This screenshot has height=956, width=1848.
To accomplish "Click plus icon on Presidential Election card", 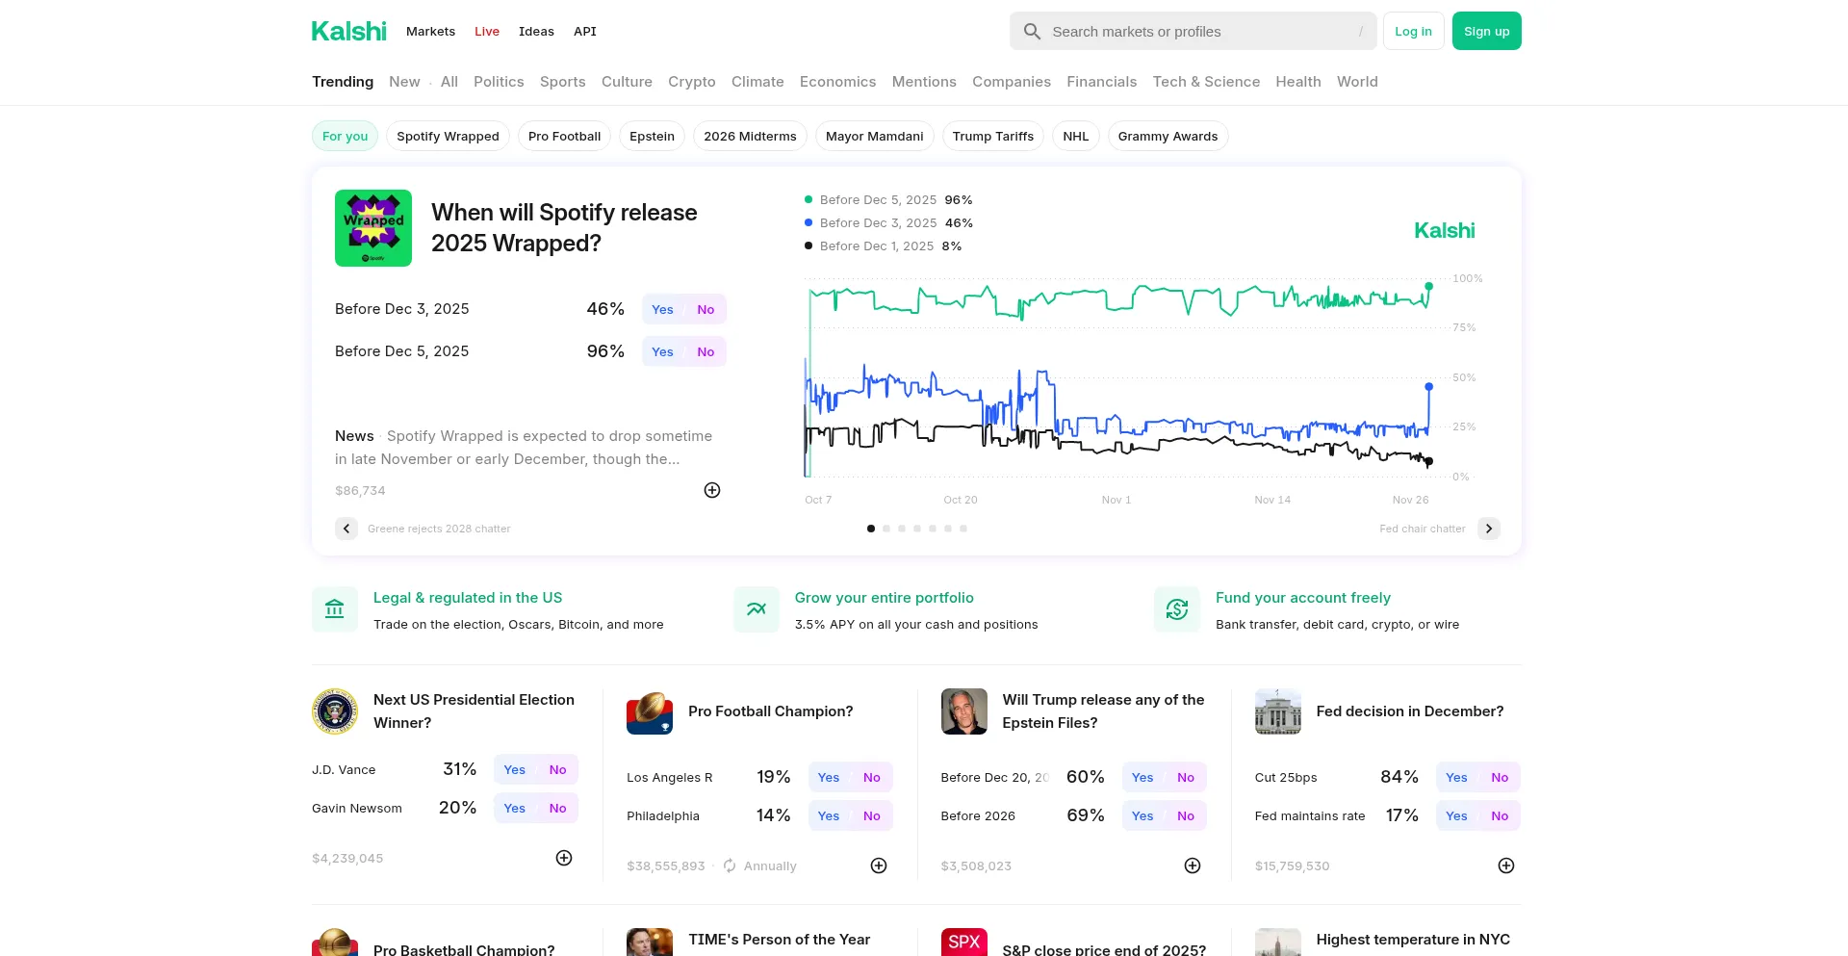I will pyautogui.click(x=564, y=858).
